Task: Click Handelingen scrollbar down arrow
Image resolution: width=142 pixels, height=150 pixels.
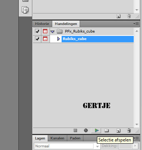Action: coord(137,125)
